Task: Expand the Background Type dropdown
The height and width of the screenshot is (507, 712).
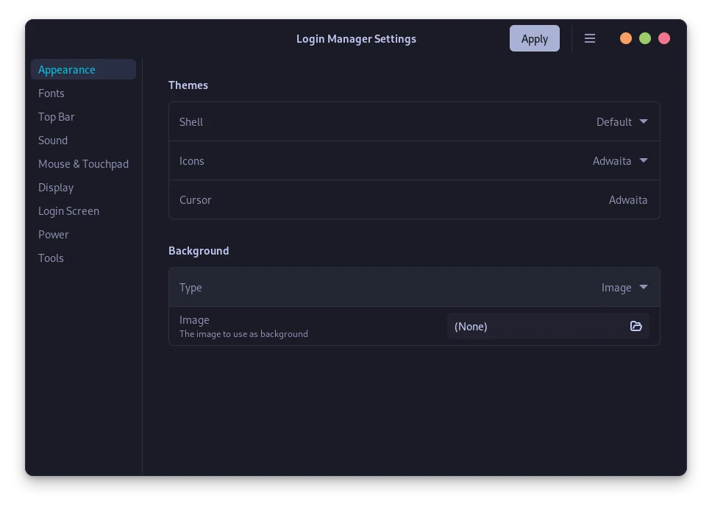Action: 624,287
